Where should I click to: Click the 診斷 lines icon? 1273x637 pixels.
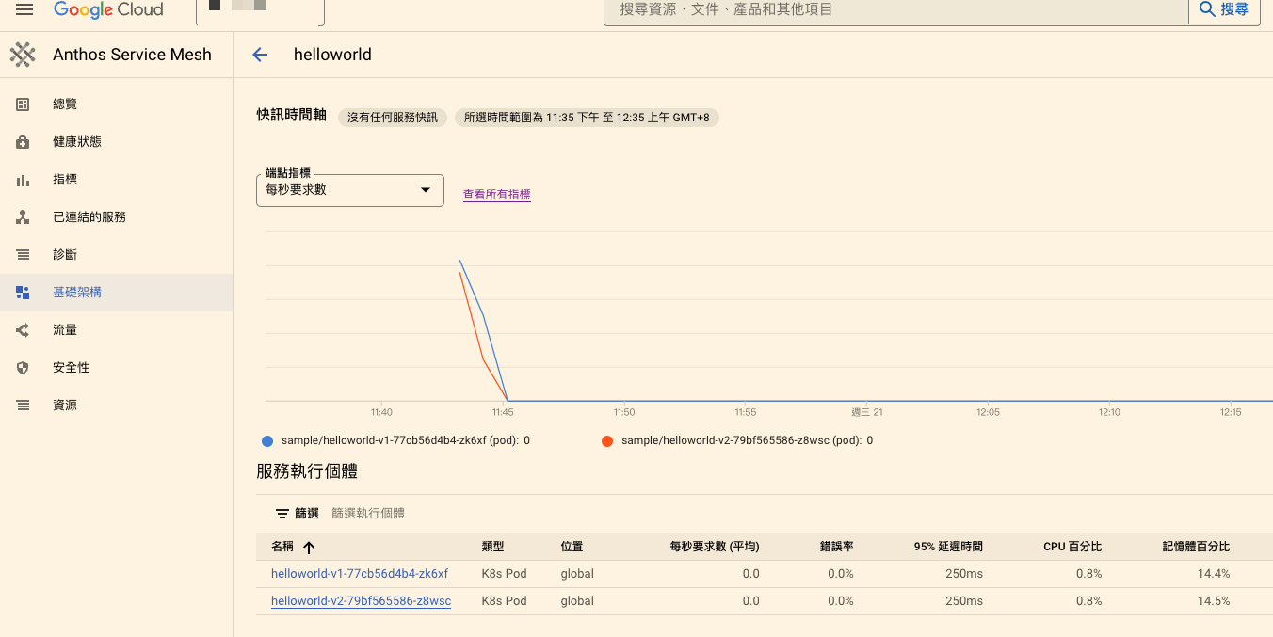click(23, 255)
